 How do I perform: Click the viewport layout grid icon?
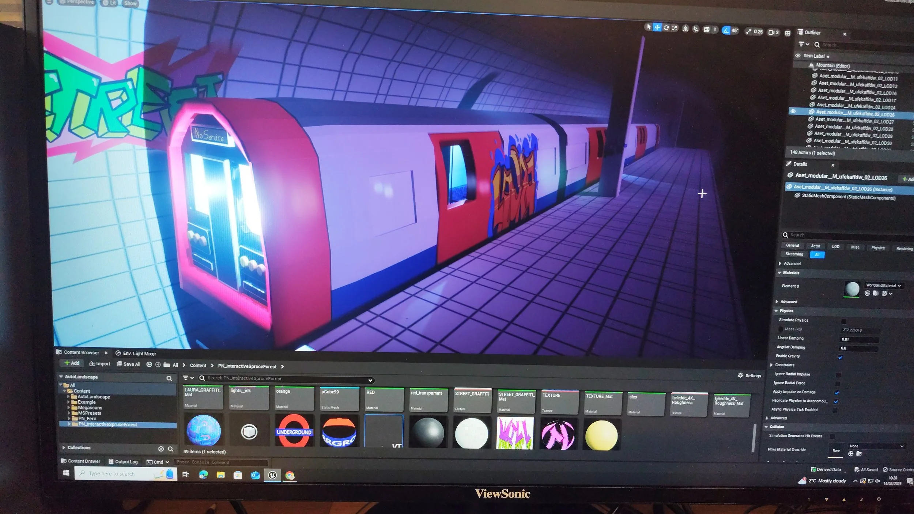coord(788,33)
